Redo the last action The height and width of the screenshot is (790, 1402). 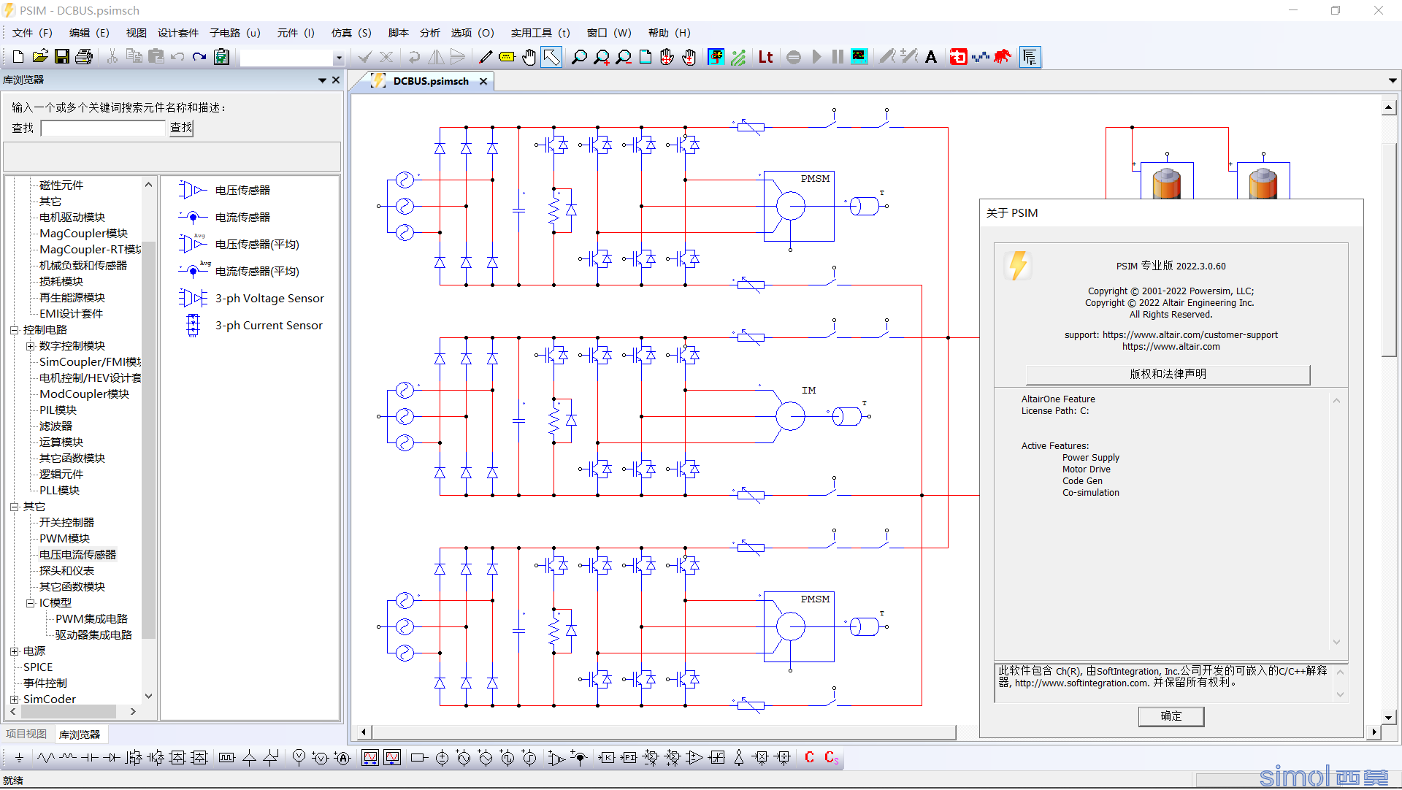coord(199,57)
